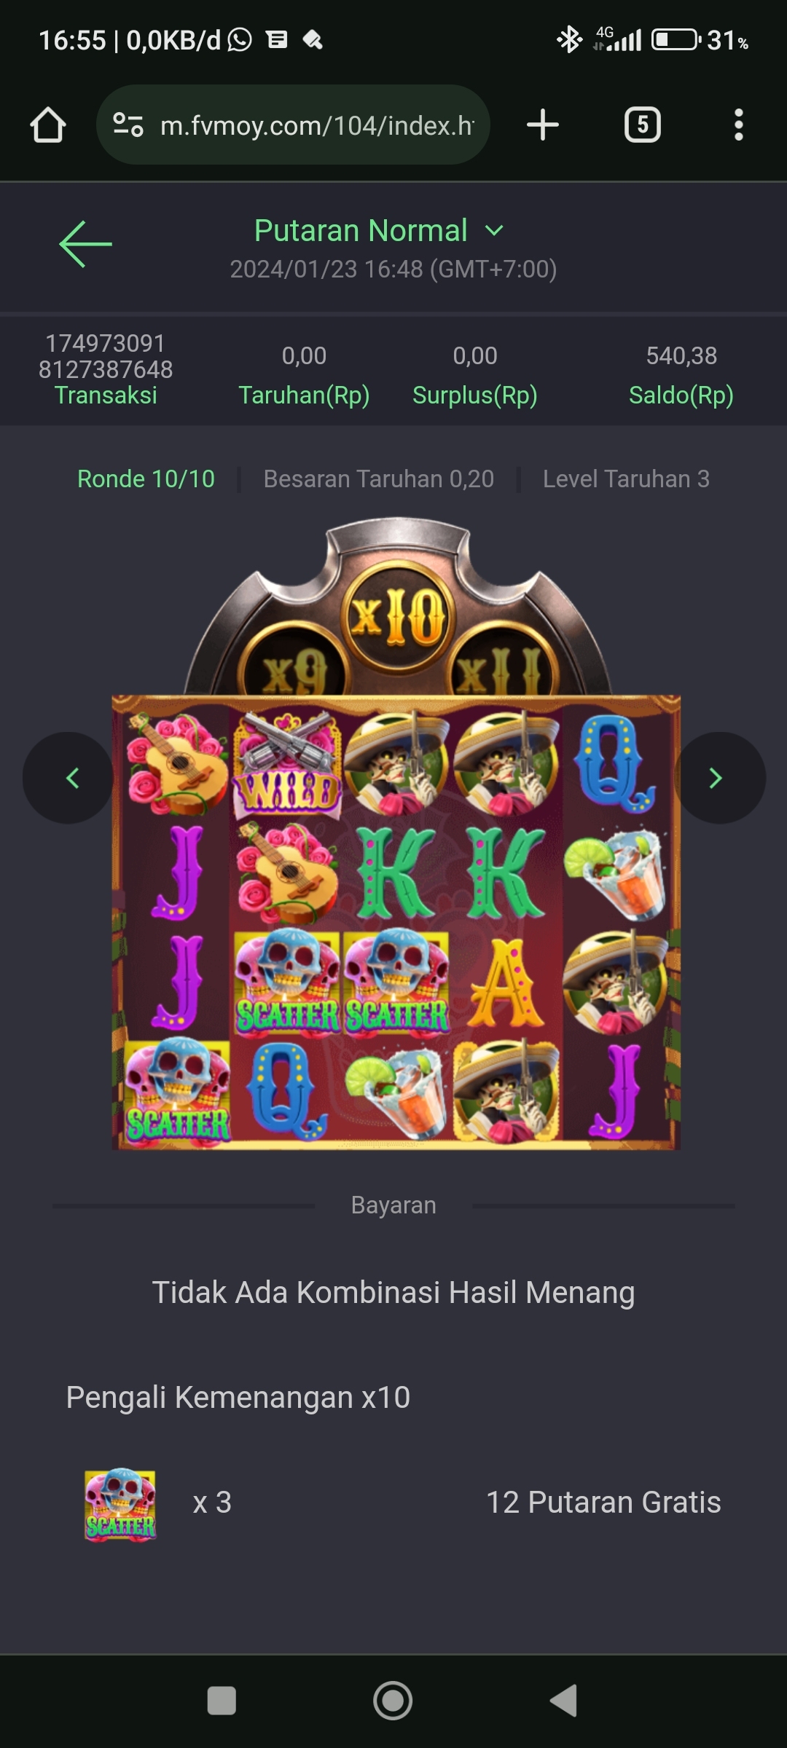Image resolution: width=787 pixels, height=1748 pixels.
Task: Tap the Android home circle button
Action: point(393,1701)
